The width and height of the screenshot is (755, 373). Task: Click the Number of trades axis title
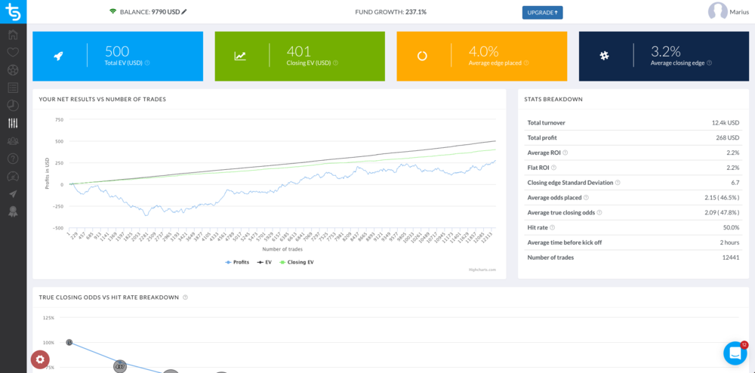pyautogui.click(x=282, y=249)
